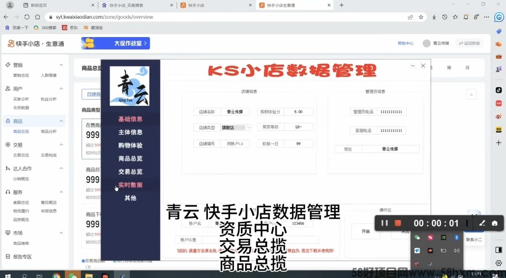506x278 pixels.
Task: Collapse the 服务 sidebar section
Action: click(61, 192)
